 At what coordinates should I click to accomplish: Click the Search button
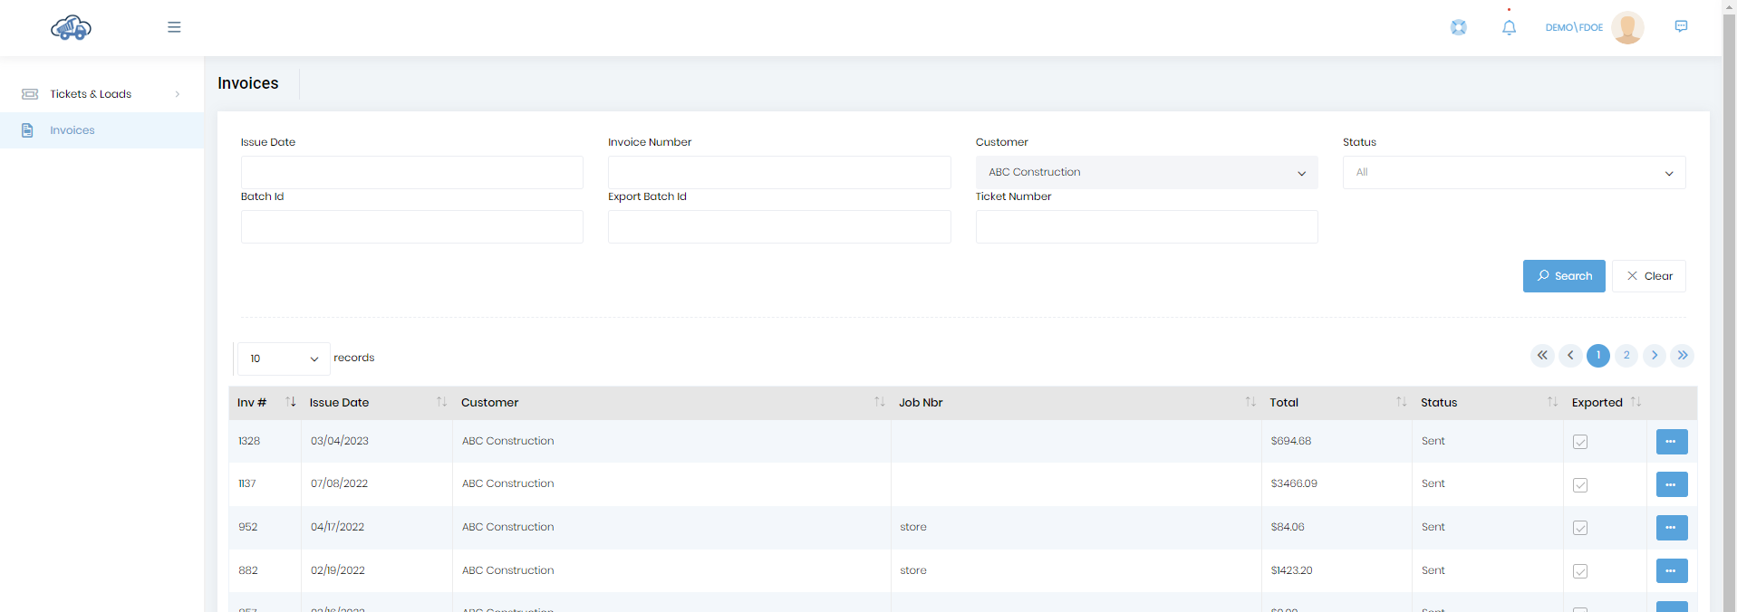click(1564, 276)
